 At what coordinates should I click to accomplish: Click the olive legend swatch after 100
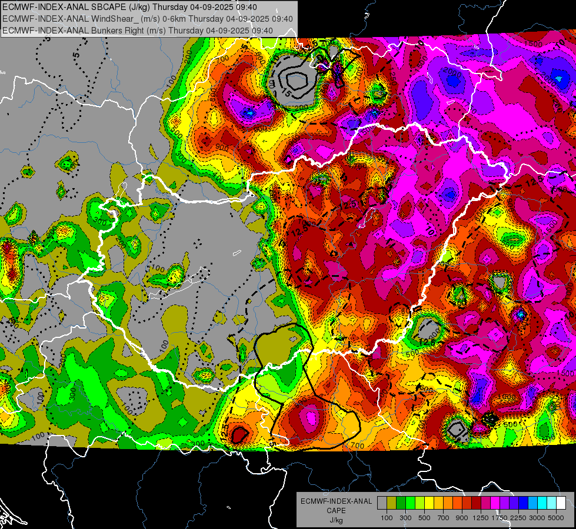[x=392, y=503]
